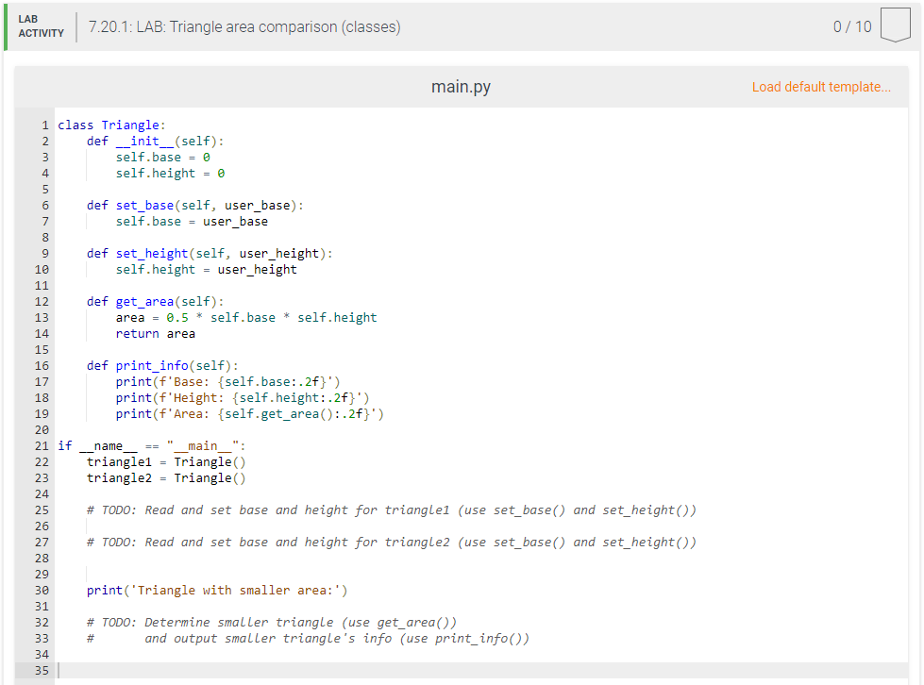
Task: Click the 0 / 10 score indicator
Action: 854,25
